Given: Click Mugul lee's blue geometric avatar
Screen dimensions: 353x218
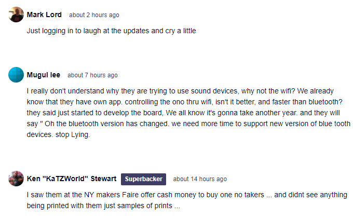Looking at the screenshot, I should [16, 75].
